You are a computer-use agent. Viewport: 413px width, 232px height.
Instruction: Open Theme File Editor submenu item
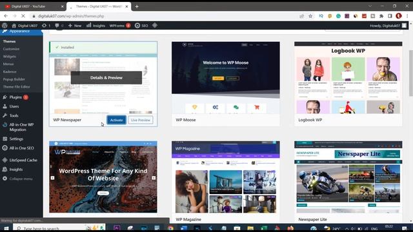[16, 86]
